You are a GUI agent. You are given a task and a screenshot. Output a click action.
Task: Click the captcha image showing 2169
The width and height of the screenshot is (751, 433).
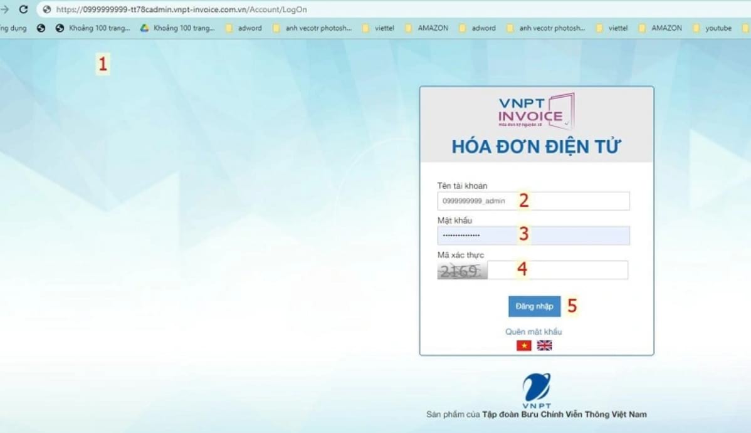(x=461, y=269)
